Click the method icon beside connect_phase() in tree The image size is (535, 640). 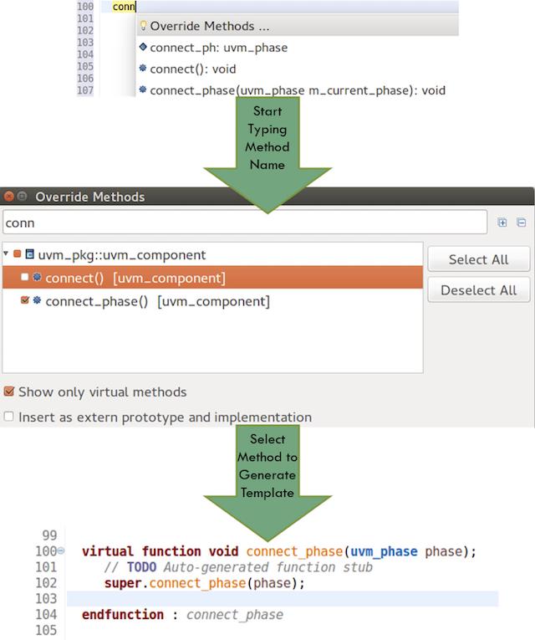coord(37,301)
